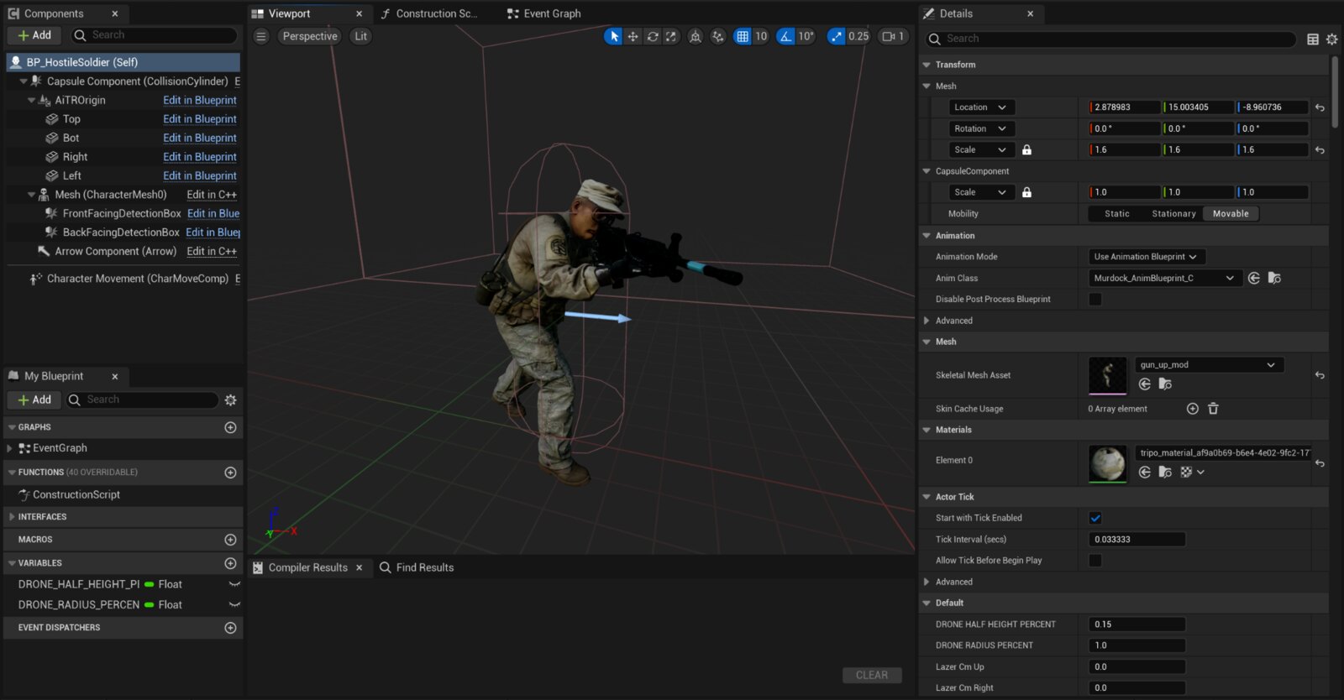The height and width of the screenshot is (700, 1344).
Task: Open the Animation Mode dropdown
Action: tap(1146, 257)
